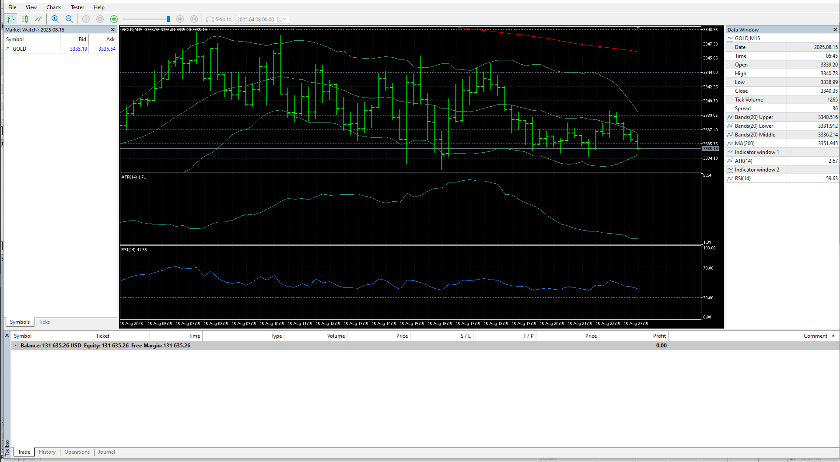Sort by the Profit column header
Viewport: 840px width, 462px height.
659,336
